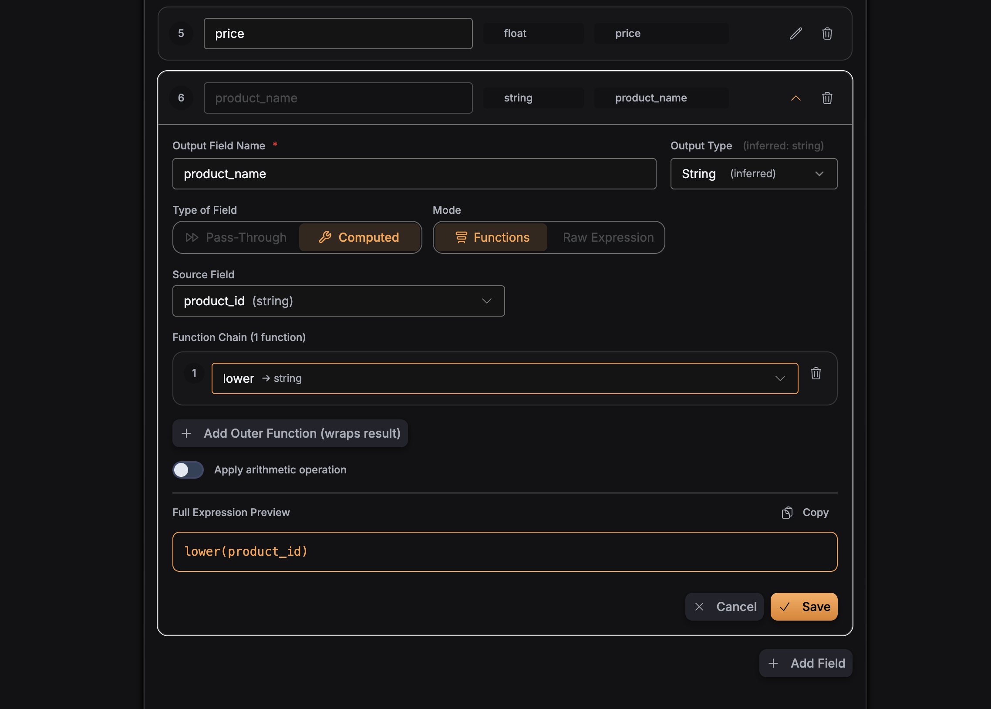The width and height of the screenshot is (991, 709).
Task: Click the X icon on Cancel button
Action: pos(699,607)
